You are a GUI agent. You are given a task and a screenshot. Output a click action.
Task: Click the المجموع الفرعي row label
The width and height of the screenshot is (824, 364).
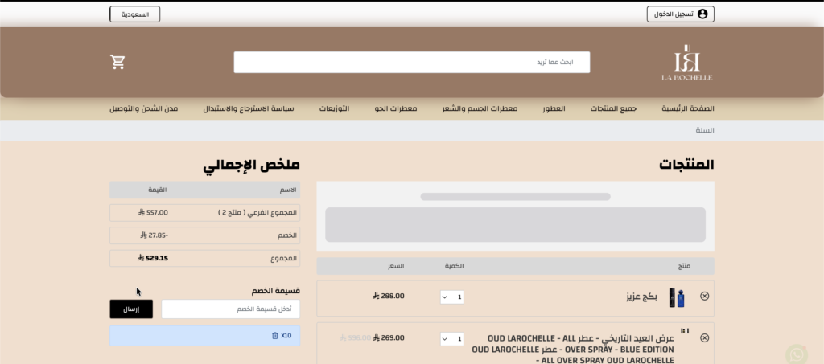[257, 213]
